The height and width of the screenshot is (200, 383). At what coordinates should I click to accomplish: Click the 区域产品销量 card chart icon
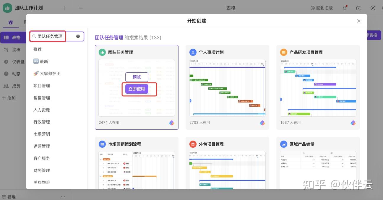[x=284, y=144]
